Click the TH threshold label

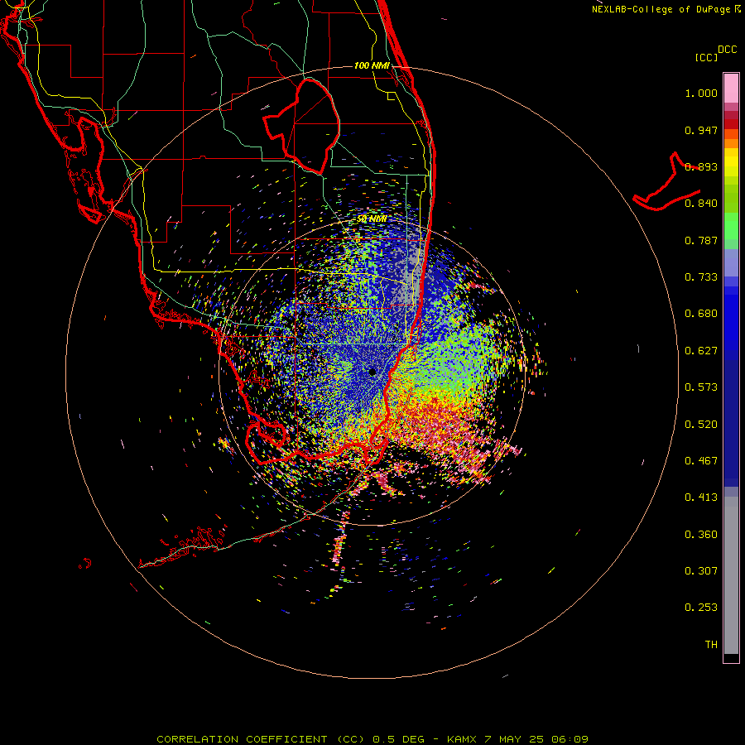pos(711,645)
